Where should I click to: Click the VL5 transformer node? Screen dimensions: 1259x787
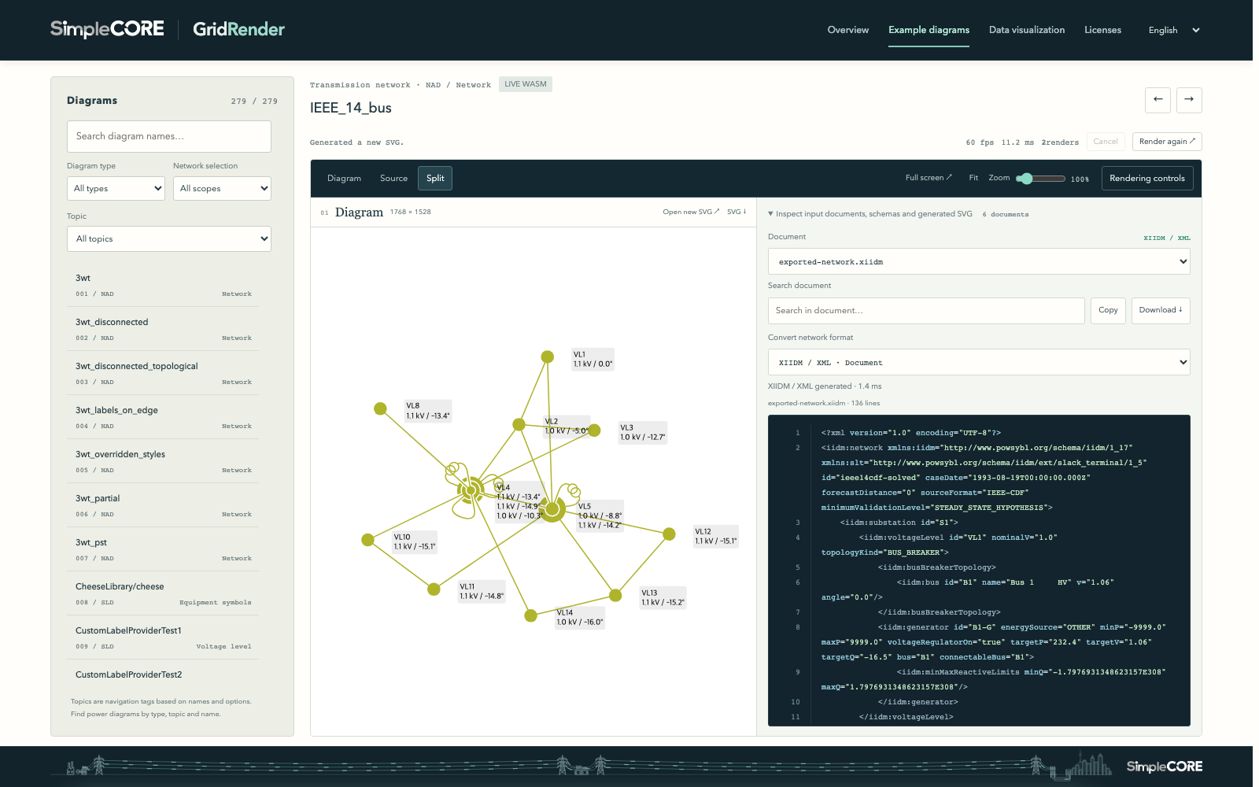pos(552,510)
